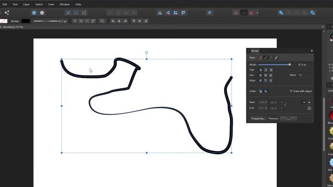Click the Align Left icon in context toolbar

(x=113, y=21)
